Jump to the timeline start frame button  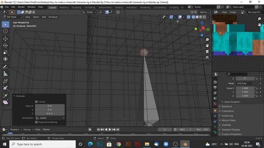[x=98, y=129]
